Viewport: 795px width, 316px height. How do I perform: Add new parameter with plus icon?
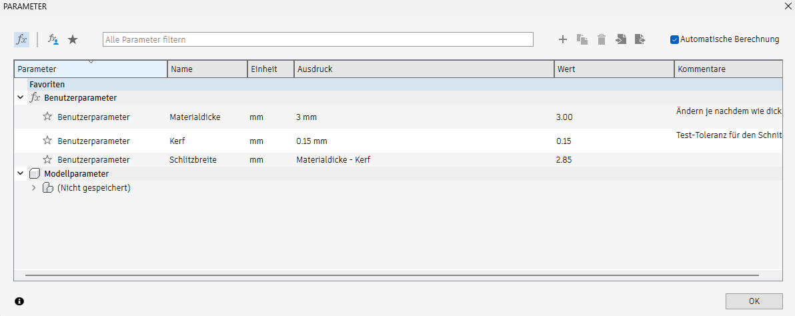(562, 39)
